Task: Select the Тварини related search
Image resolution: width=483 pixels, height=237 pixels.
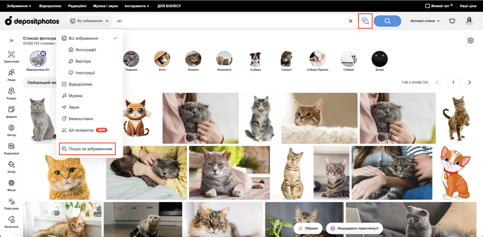Action: [x=131, y=61]
